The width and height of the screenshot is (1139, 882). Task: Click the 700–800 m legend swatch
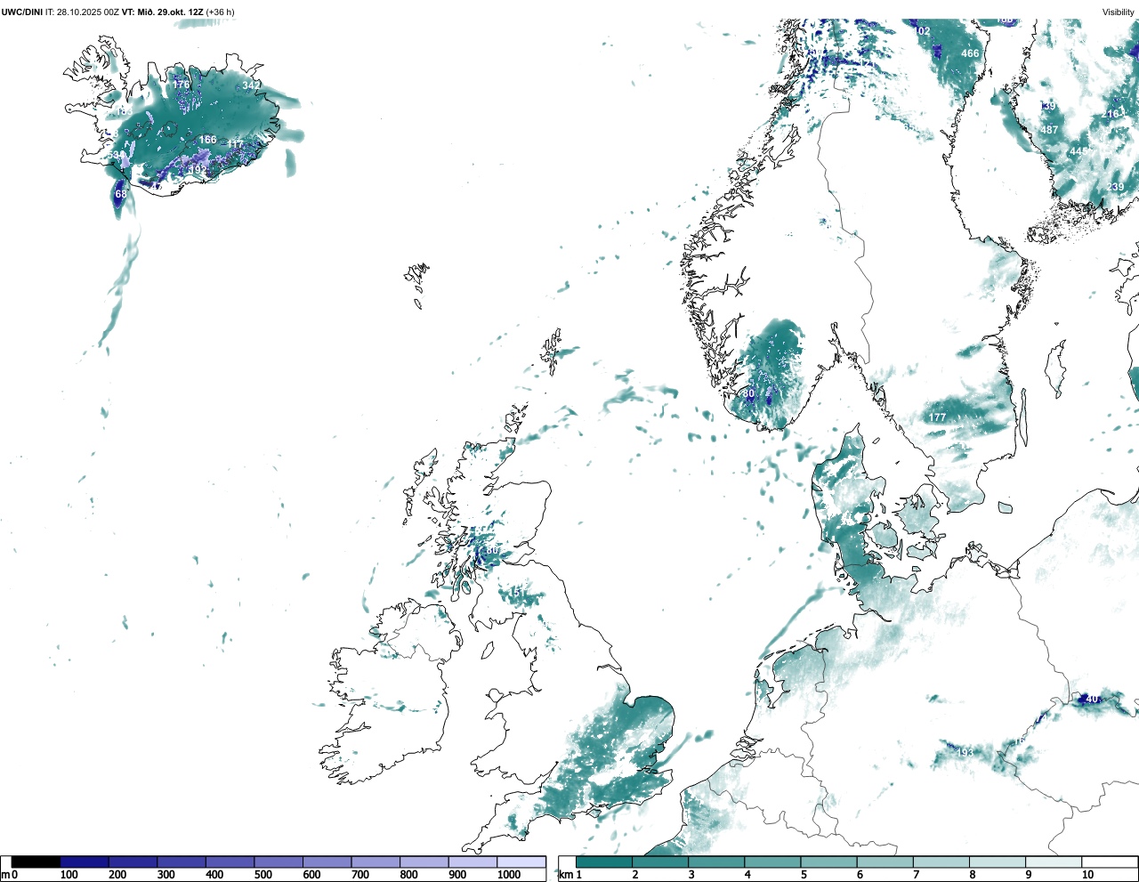click(x=376, y=862)
